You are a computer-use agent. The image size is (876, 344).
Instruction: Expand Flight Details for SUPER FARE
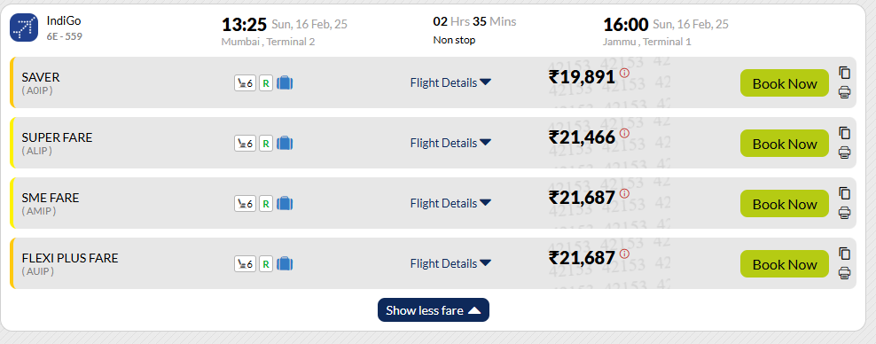[x=450, y=143]
